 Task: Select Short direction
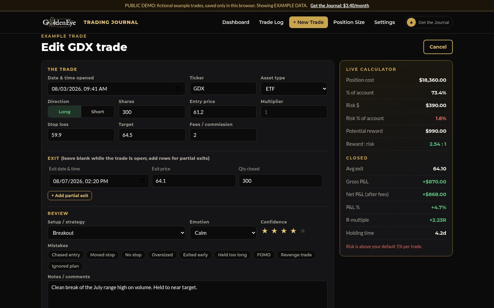click(x=97, y=112)
